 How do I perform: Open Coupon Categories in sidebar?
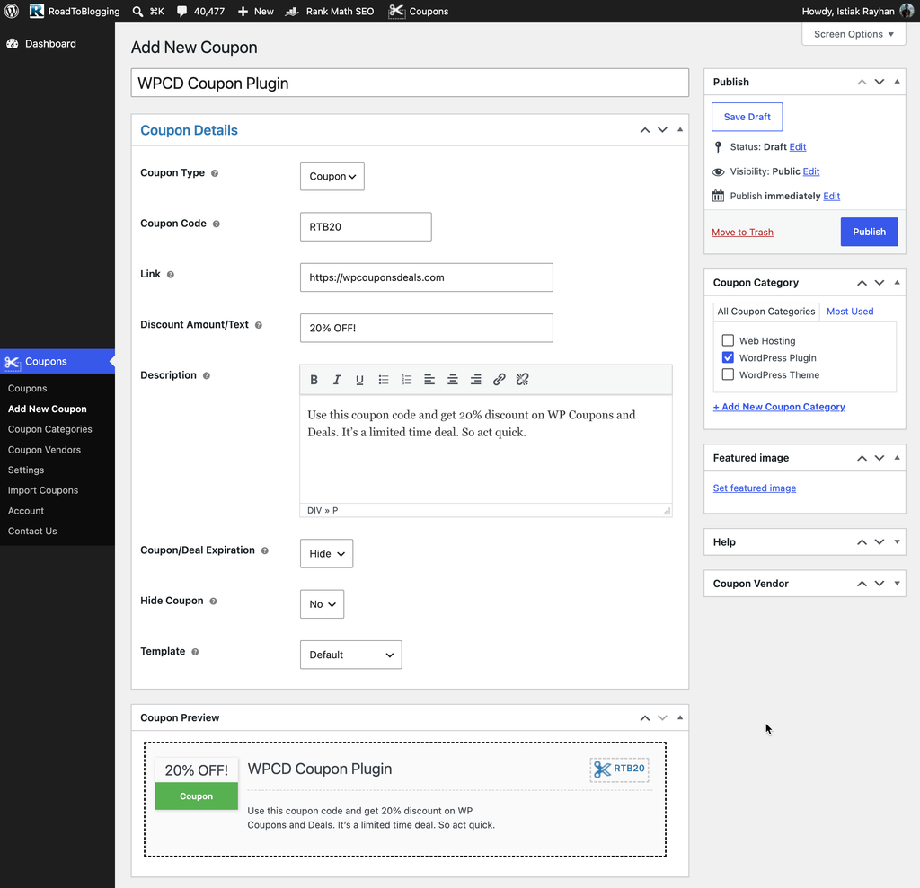click(x=50, y=429)
